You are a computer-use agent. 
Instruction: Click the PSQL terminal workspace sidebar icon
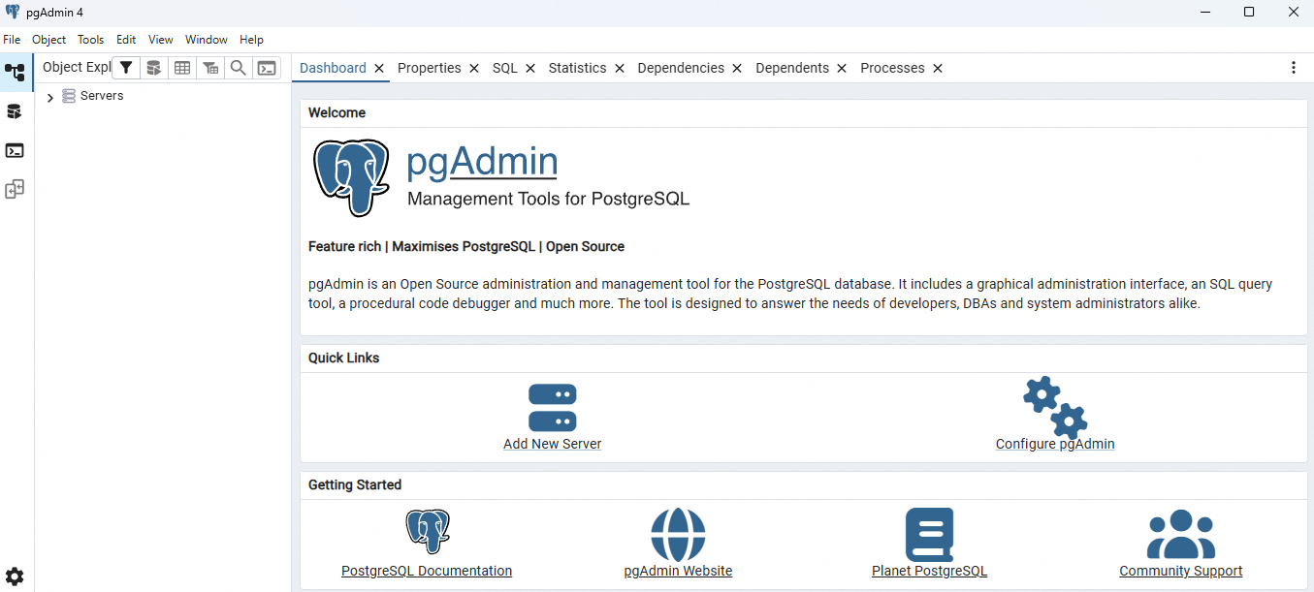click(x=15, y=150)
